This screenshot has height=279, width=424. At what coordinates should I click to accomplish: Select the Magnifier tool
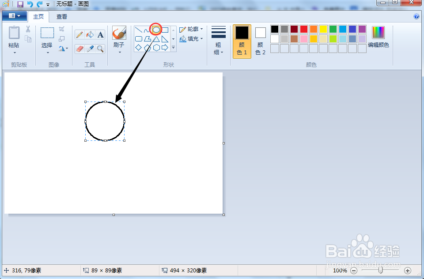100,49
